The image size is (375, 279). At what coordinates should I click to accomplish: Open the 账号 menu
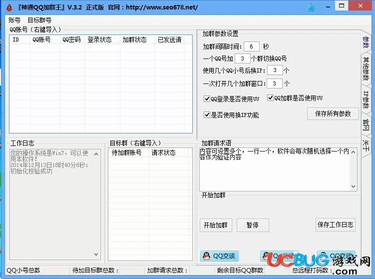(x=14, y=20)
